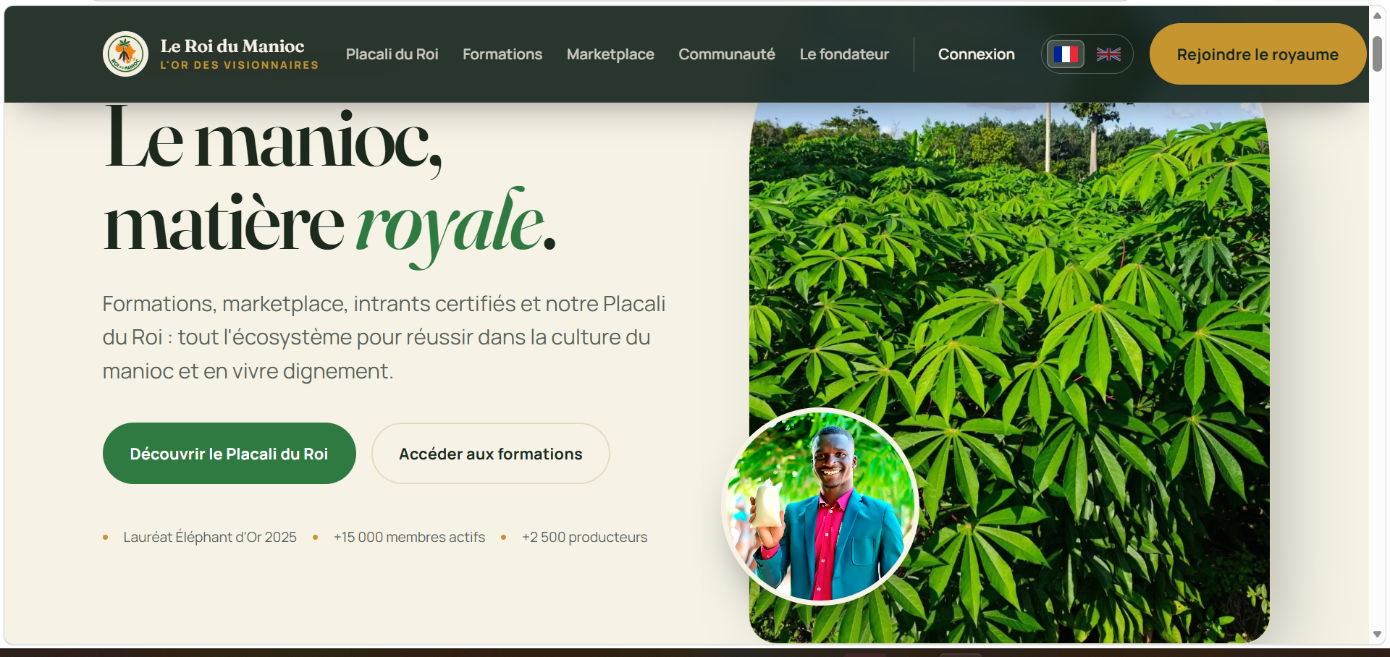Click Accéder aux formations button
Viewport: 1390px width, 657px height.
491,454
